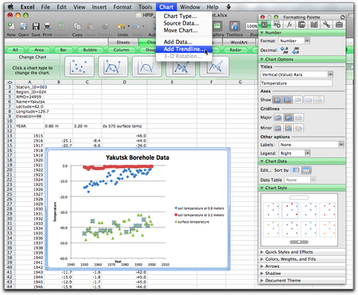Pick the orange chart style swatch
Screen dimensions: 358x295
click(327, 229)
